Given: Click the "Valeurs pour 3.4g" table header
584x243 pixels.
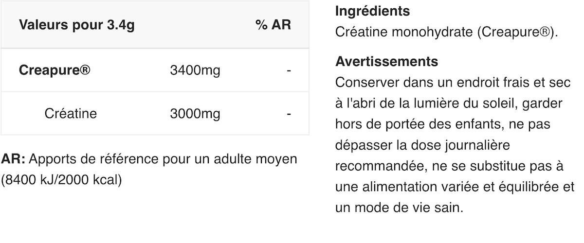Looking at the screenshot, I should pos(76,25).
